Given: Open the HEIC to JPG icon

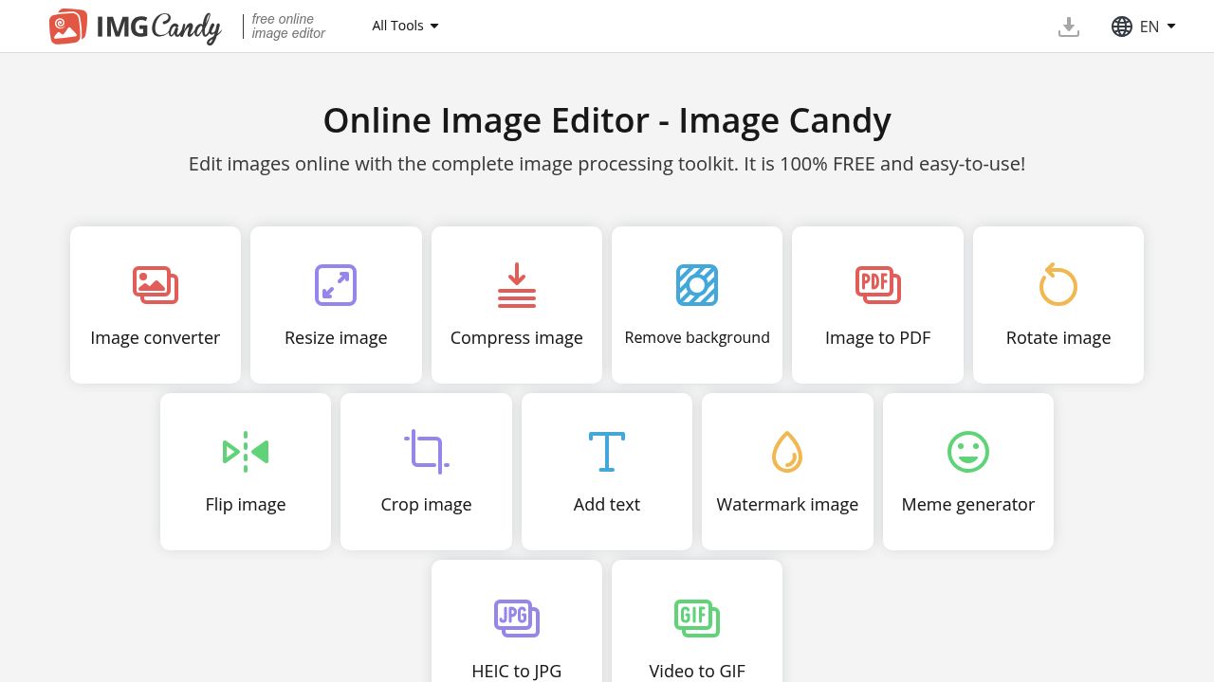Looking at the screenshot, I should [517, 619].
